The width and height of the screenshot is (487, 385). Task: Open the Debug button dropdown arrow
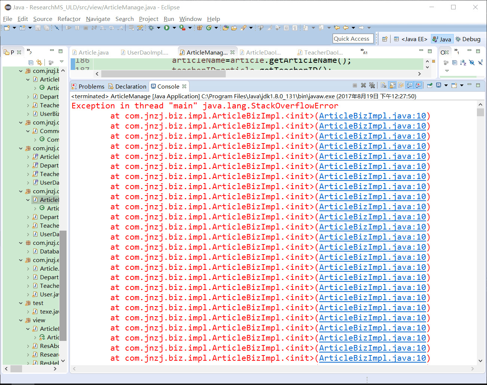[x=158, y=28]
